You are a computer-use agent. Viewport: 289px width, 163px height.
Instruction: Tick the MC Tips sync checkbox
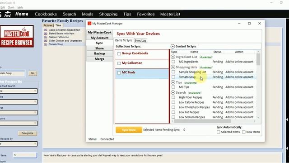point(173,87)
